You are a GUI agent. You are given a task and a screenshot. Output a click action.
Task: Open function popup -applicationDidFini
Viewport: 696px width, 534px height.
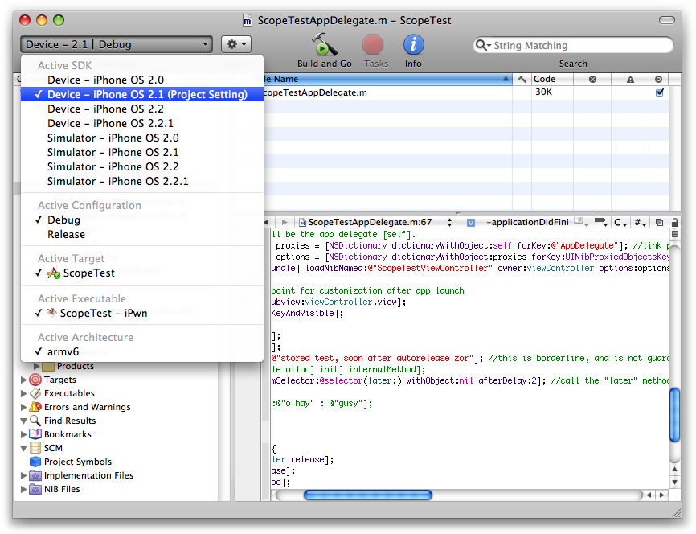click(x=520, y=222)
